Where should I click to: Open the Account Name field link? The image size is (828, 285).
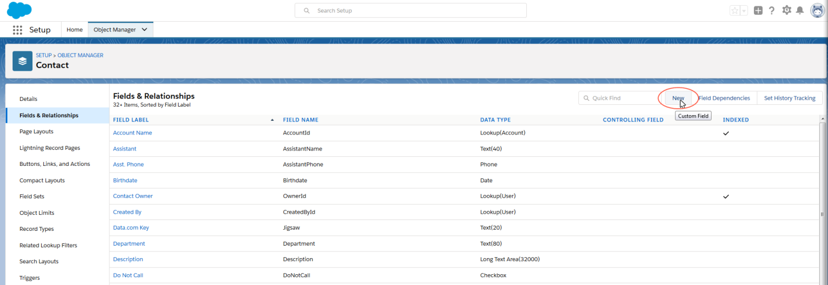pos(132,133)
